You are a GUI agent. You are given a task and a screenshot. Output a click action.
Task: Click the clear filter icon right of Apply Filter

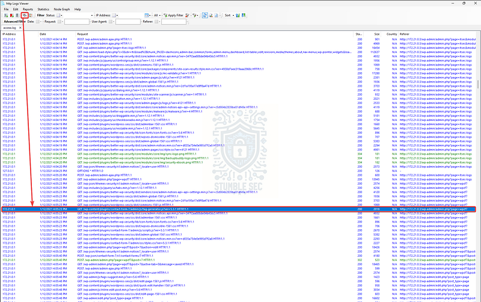(187, 16)
